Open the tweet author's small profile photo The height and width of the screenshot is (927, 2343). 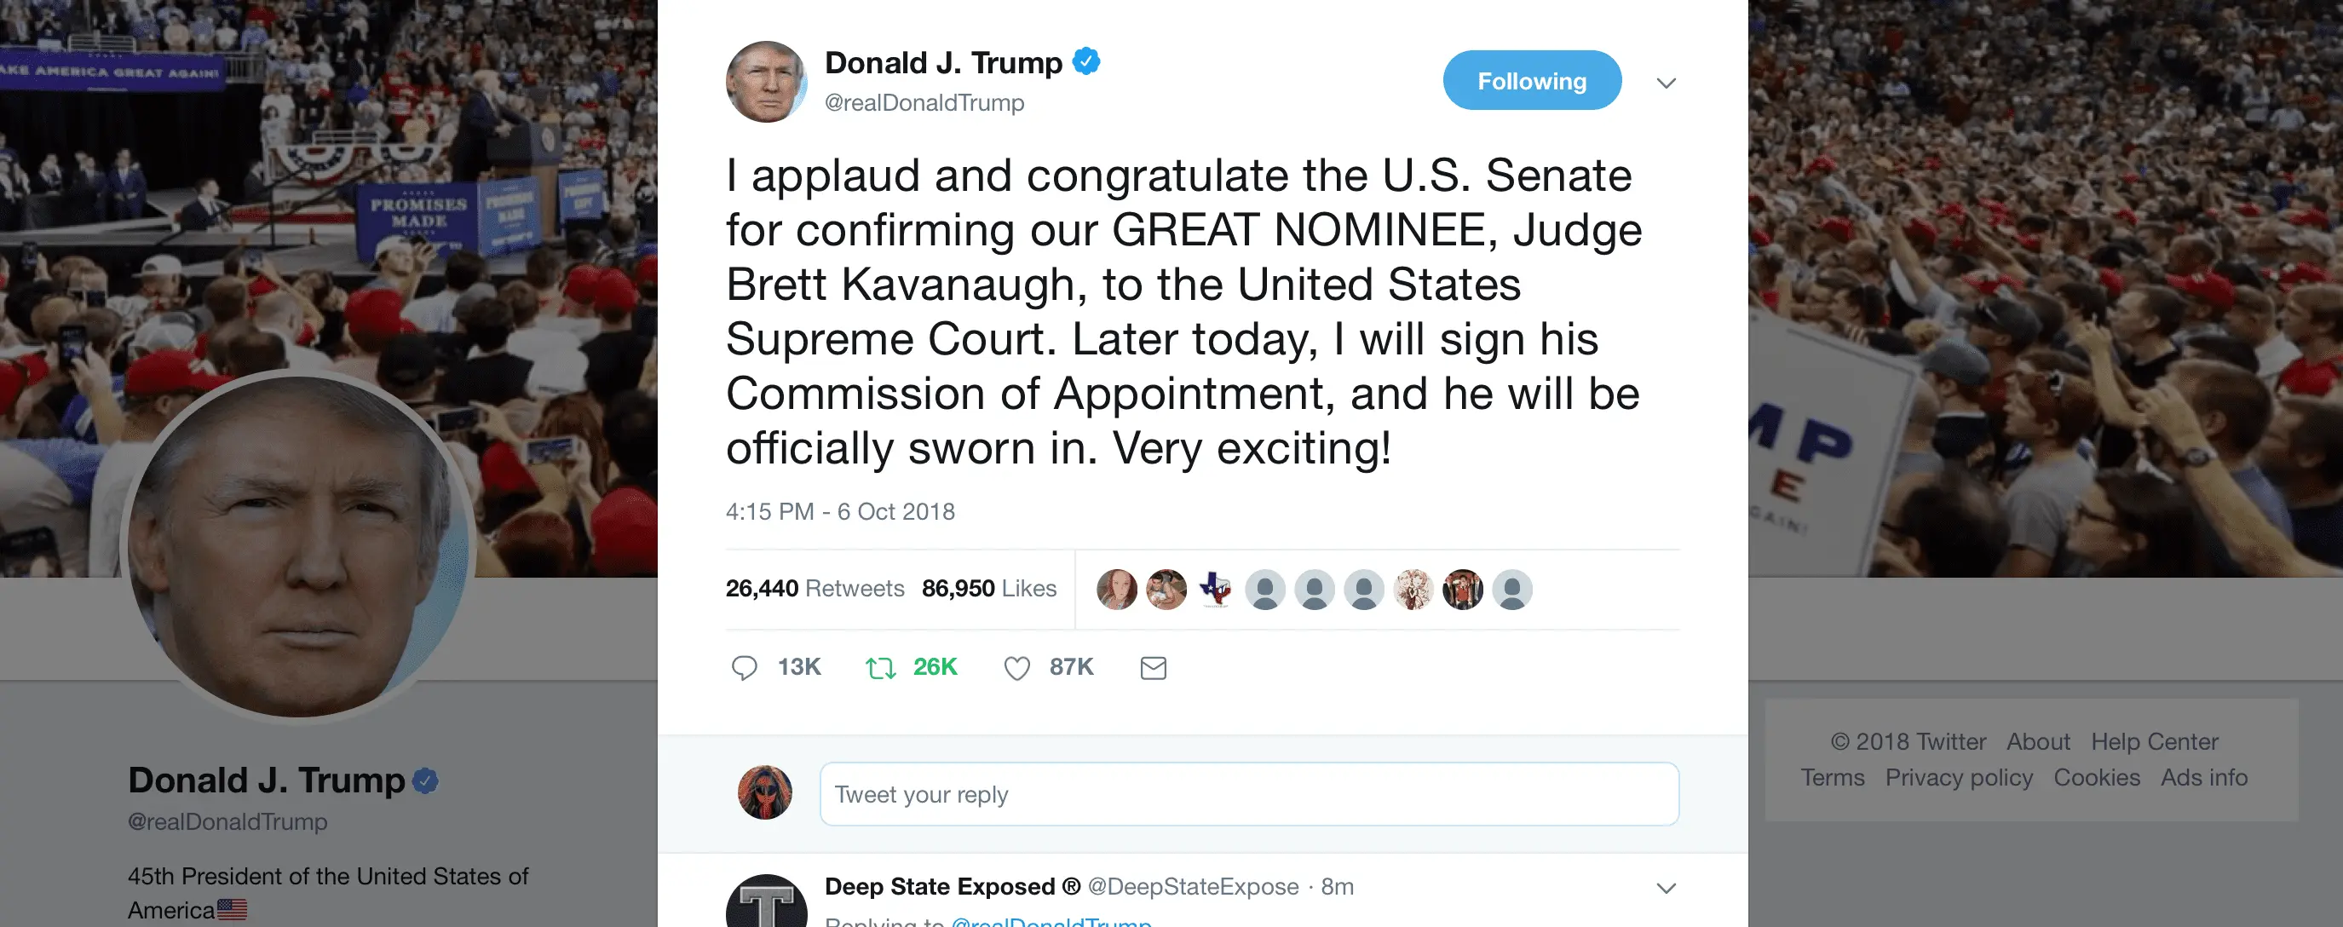766,82
